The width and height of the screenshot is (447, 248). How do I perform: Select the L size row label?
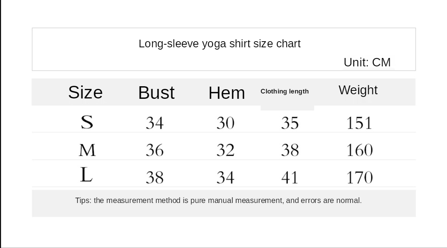[86, 175]
